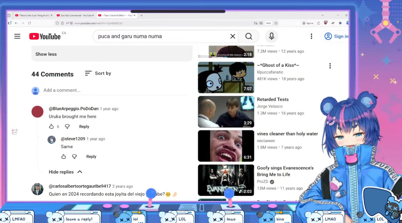Open @BlueArpeggio.PoDoDan's channel avatar
The height and width of the screenshot is (223, 402).
37,112
